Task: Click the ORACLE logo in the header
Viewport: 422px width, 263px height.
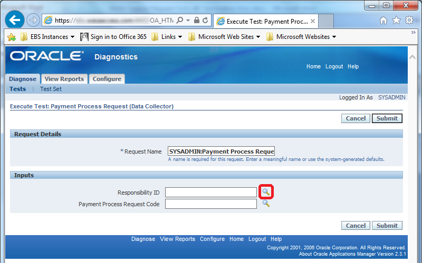Action: tap(47, 56)
